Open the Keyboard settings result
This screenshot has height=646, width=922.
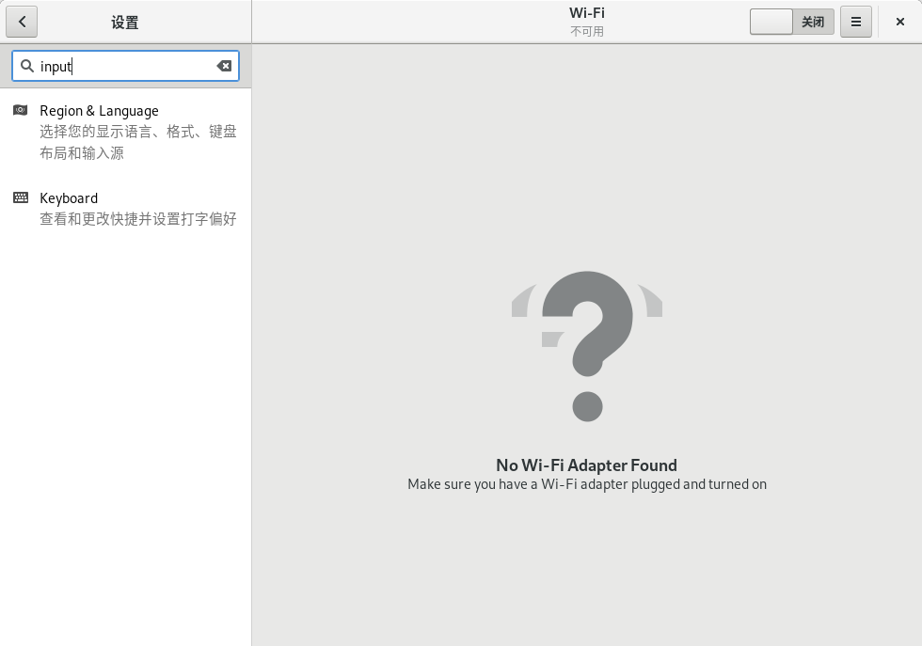tap(69, 198)
